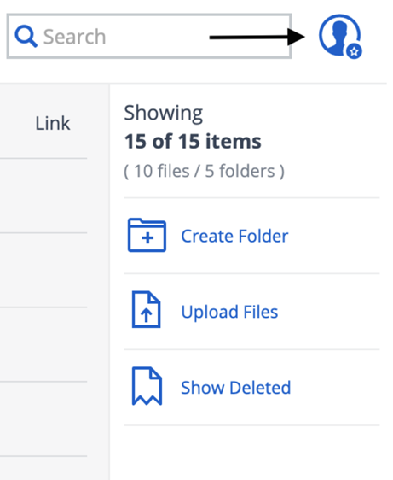Focus the Search text field

pyautogui.click(x=149, y=36)
